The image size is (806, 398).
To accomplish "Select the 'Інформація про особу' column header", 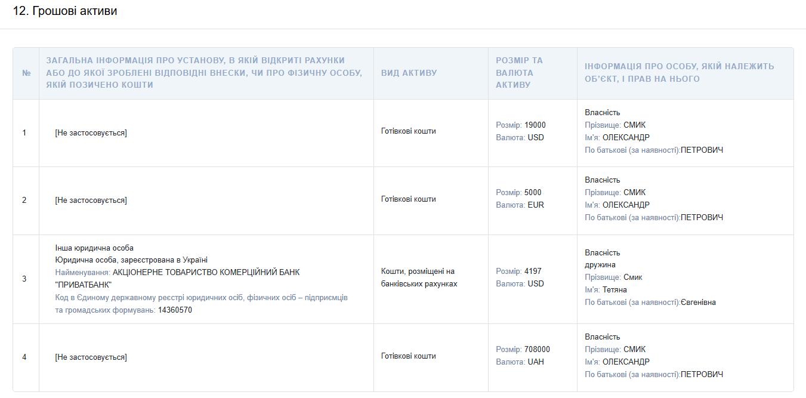I will pyautogui.click(x=679, y=73).
